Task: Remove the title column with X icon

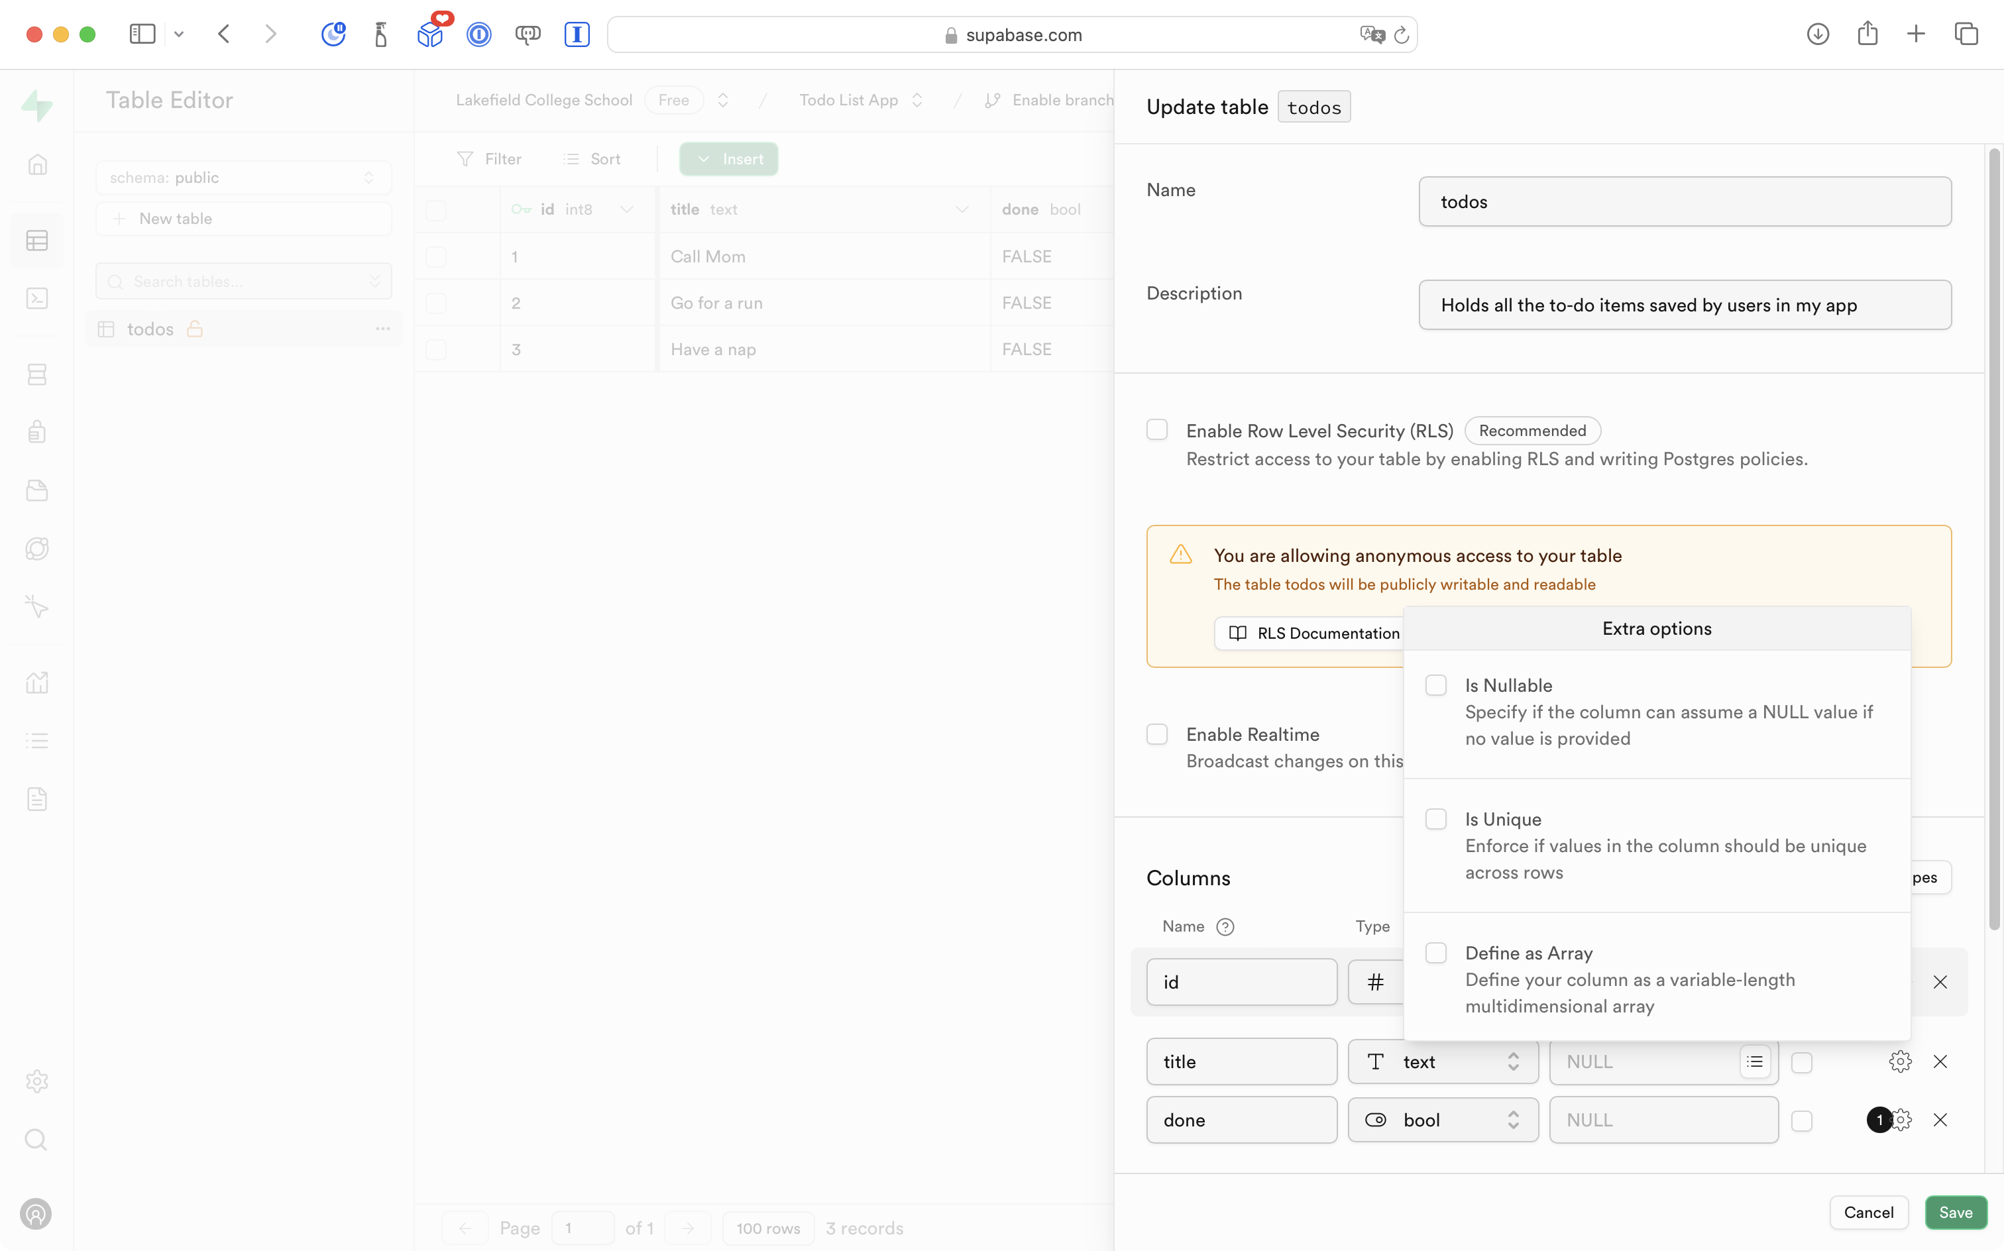Action: click(1940, 1061)
